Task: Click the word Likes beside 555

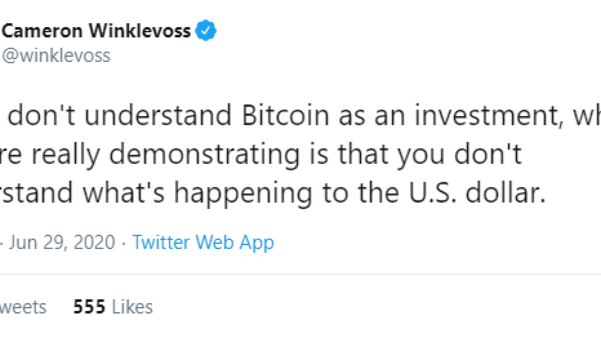Action: pos(133,307)
